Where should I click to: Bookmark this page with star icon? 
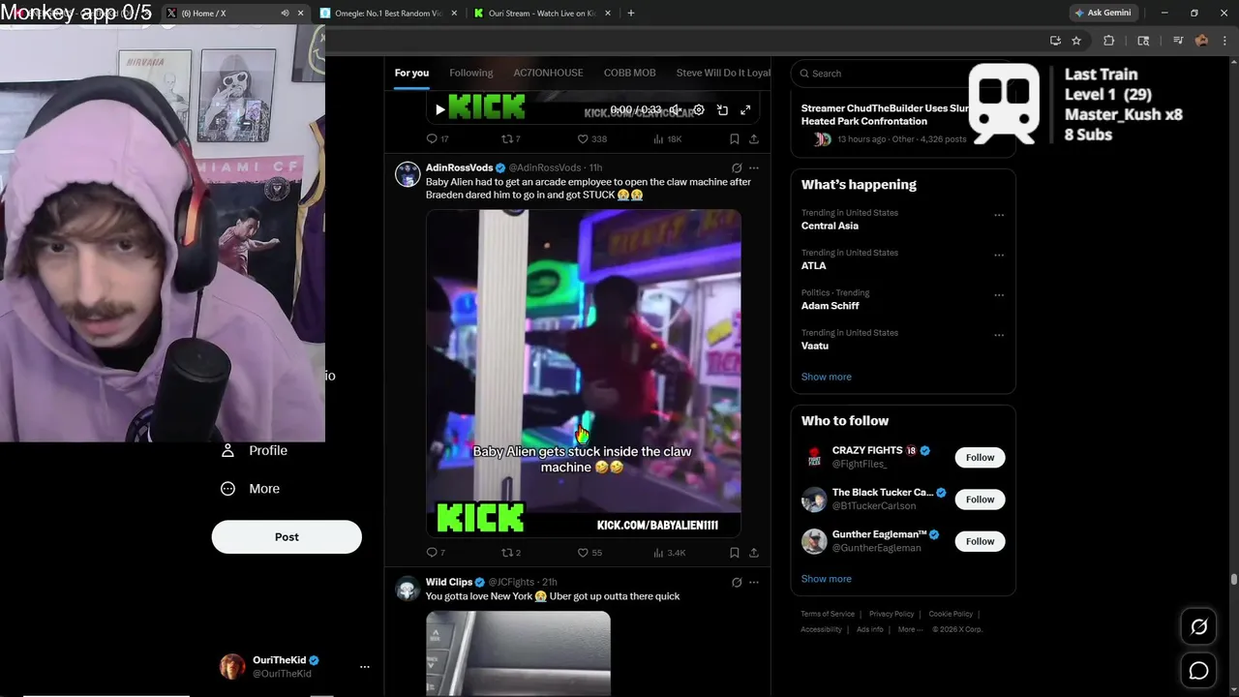[x=1076, y=41]
